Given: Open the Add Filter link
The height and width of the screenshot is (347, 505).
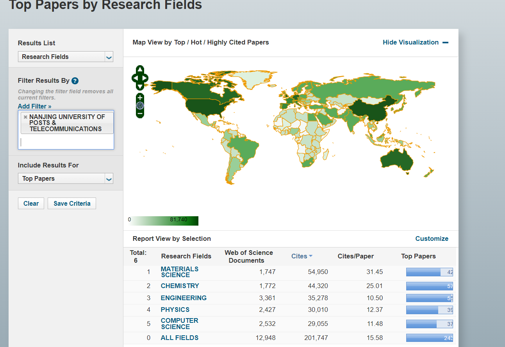Looking at the screenshot, I should [x=35, y=106].
